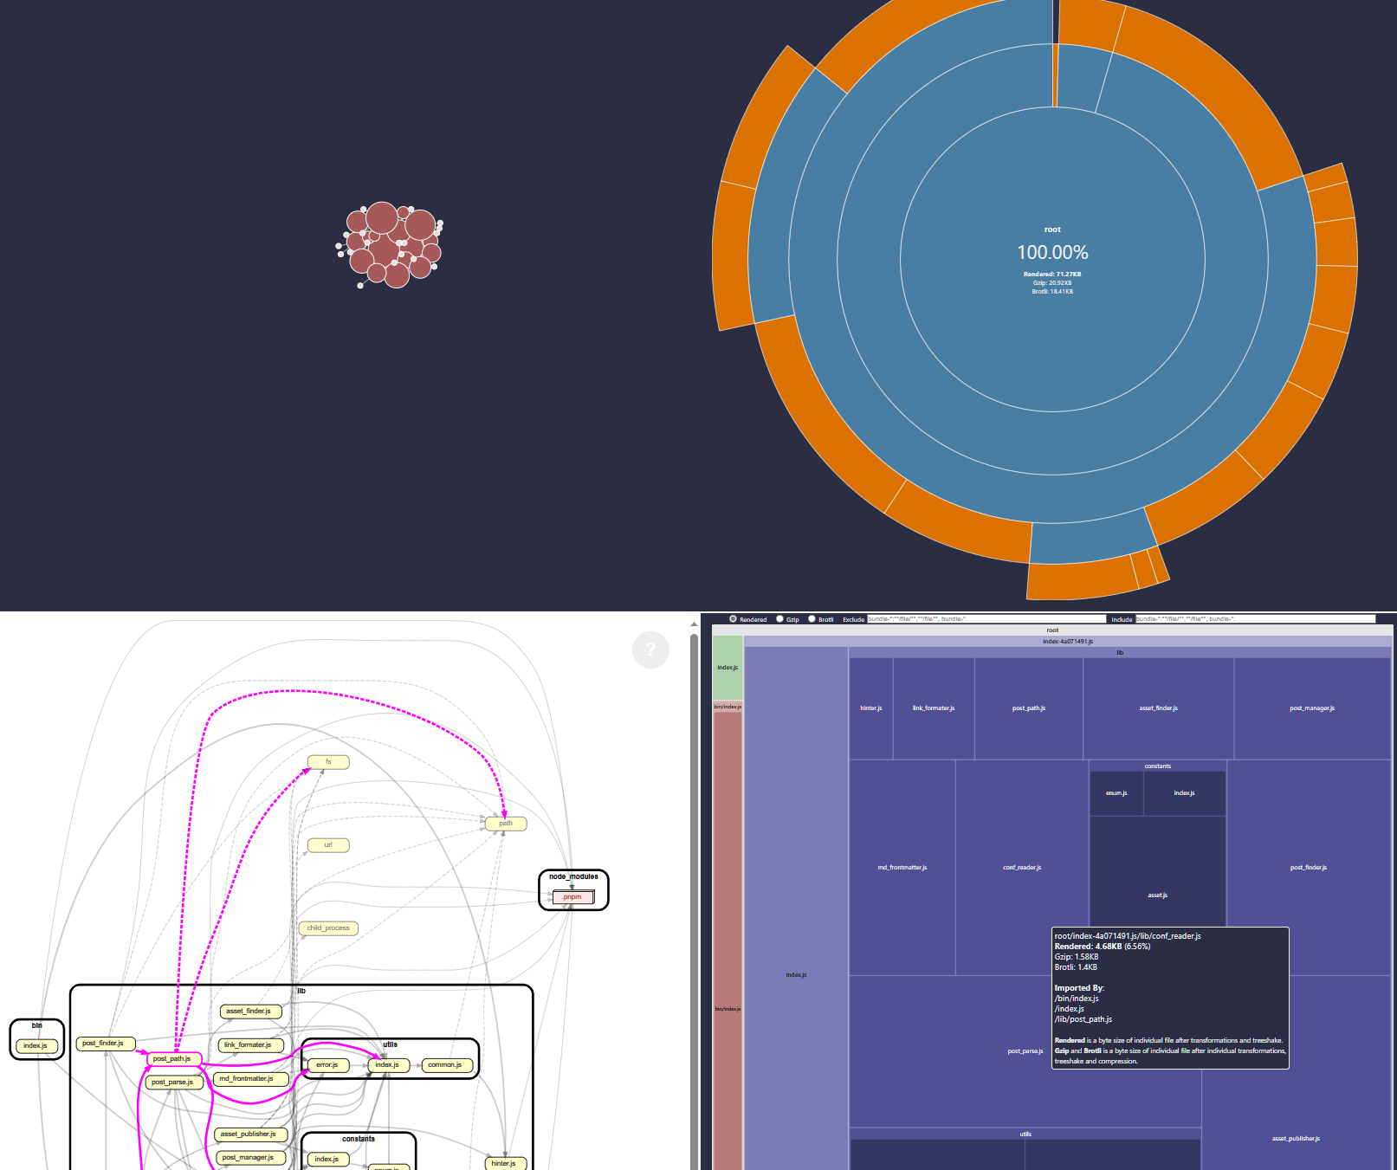Click the .pnpm node in node_modules
1397x1170 pixels.
click(572, 897)
